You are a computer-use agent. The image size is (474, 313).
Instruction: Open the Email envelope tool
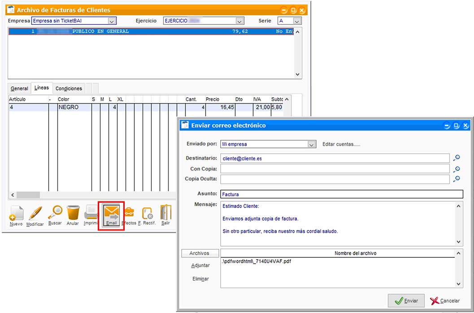coord(111,215)
